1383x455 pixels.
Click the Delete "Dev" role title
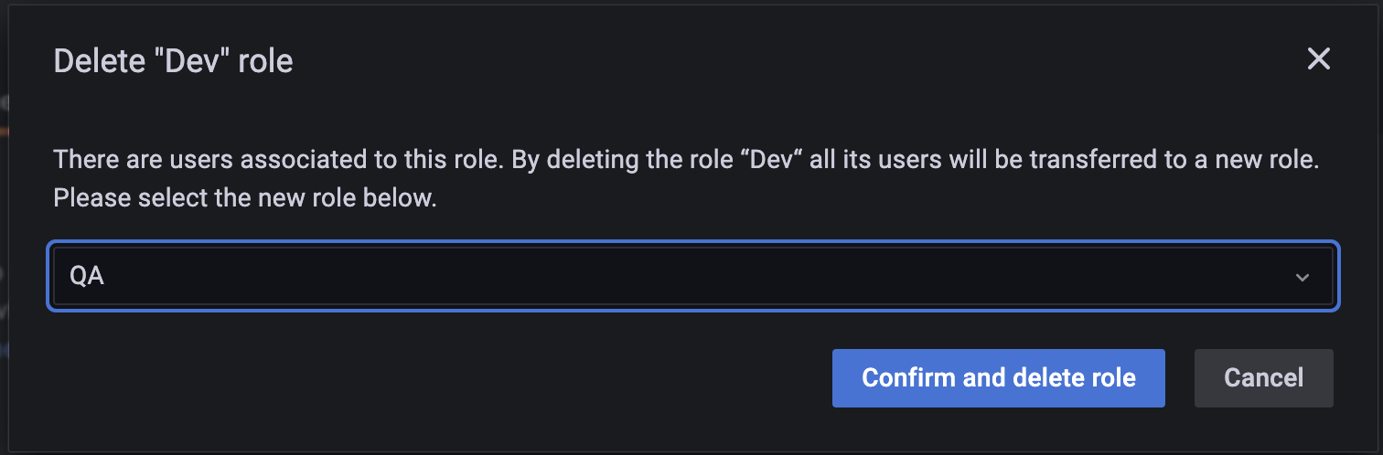174,61
